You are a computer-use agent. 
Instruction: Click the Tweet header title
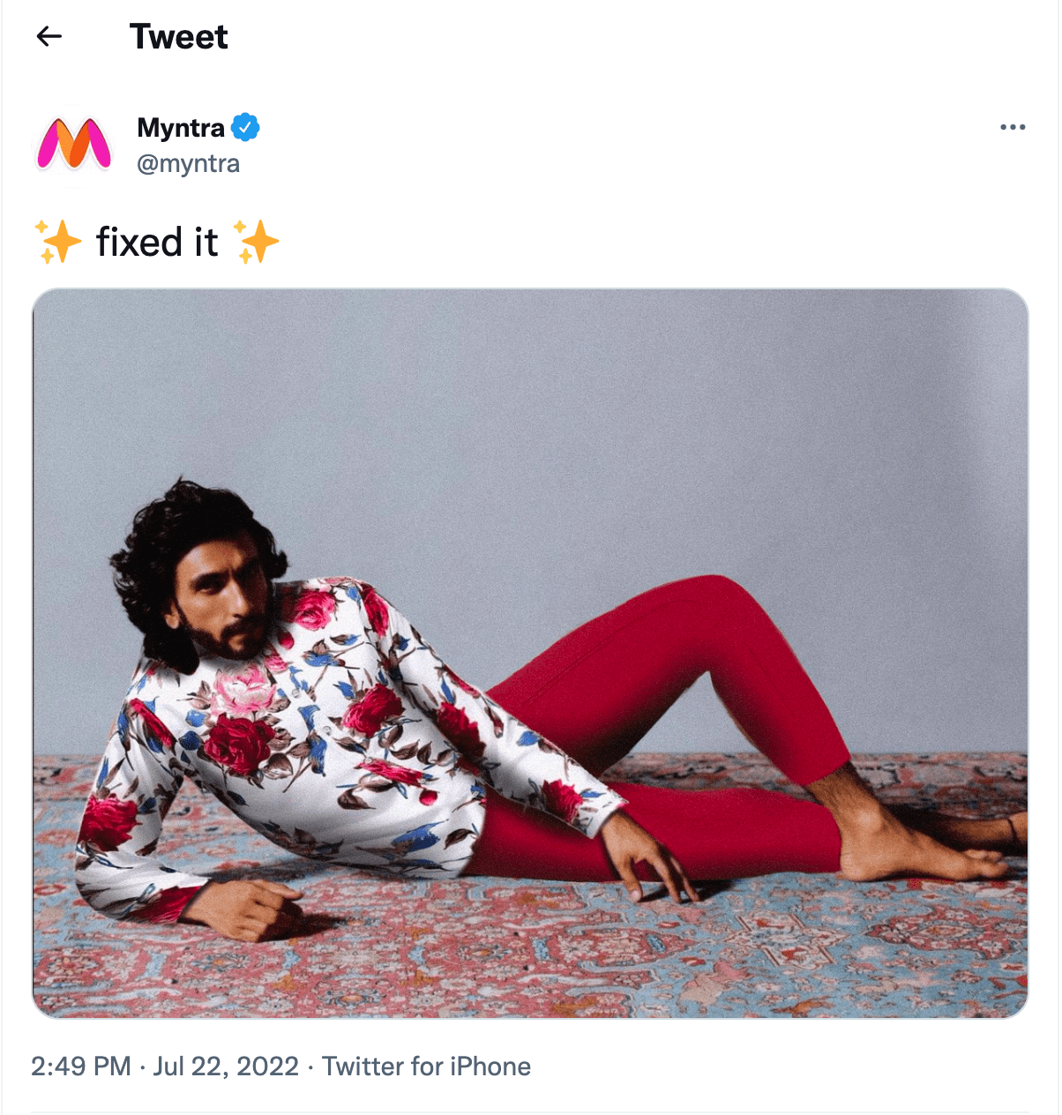click(x=178, y=36)
